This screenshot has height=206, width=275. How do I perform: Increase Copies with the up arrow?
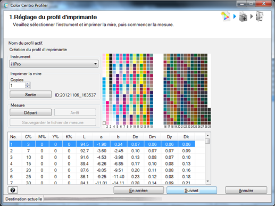(28, 84)
